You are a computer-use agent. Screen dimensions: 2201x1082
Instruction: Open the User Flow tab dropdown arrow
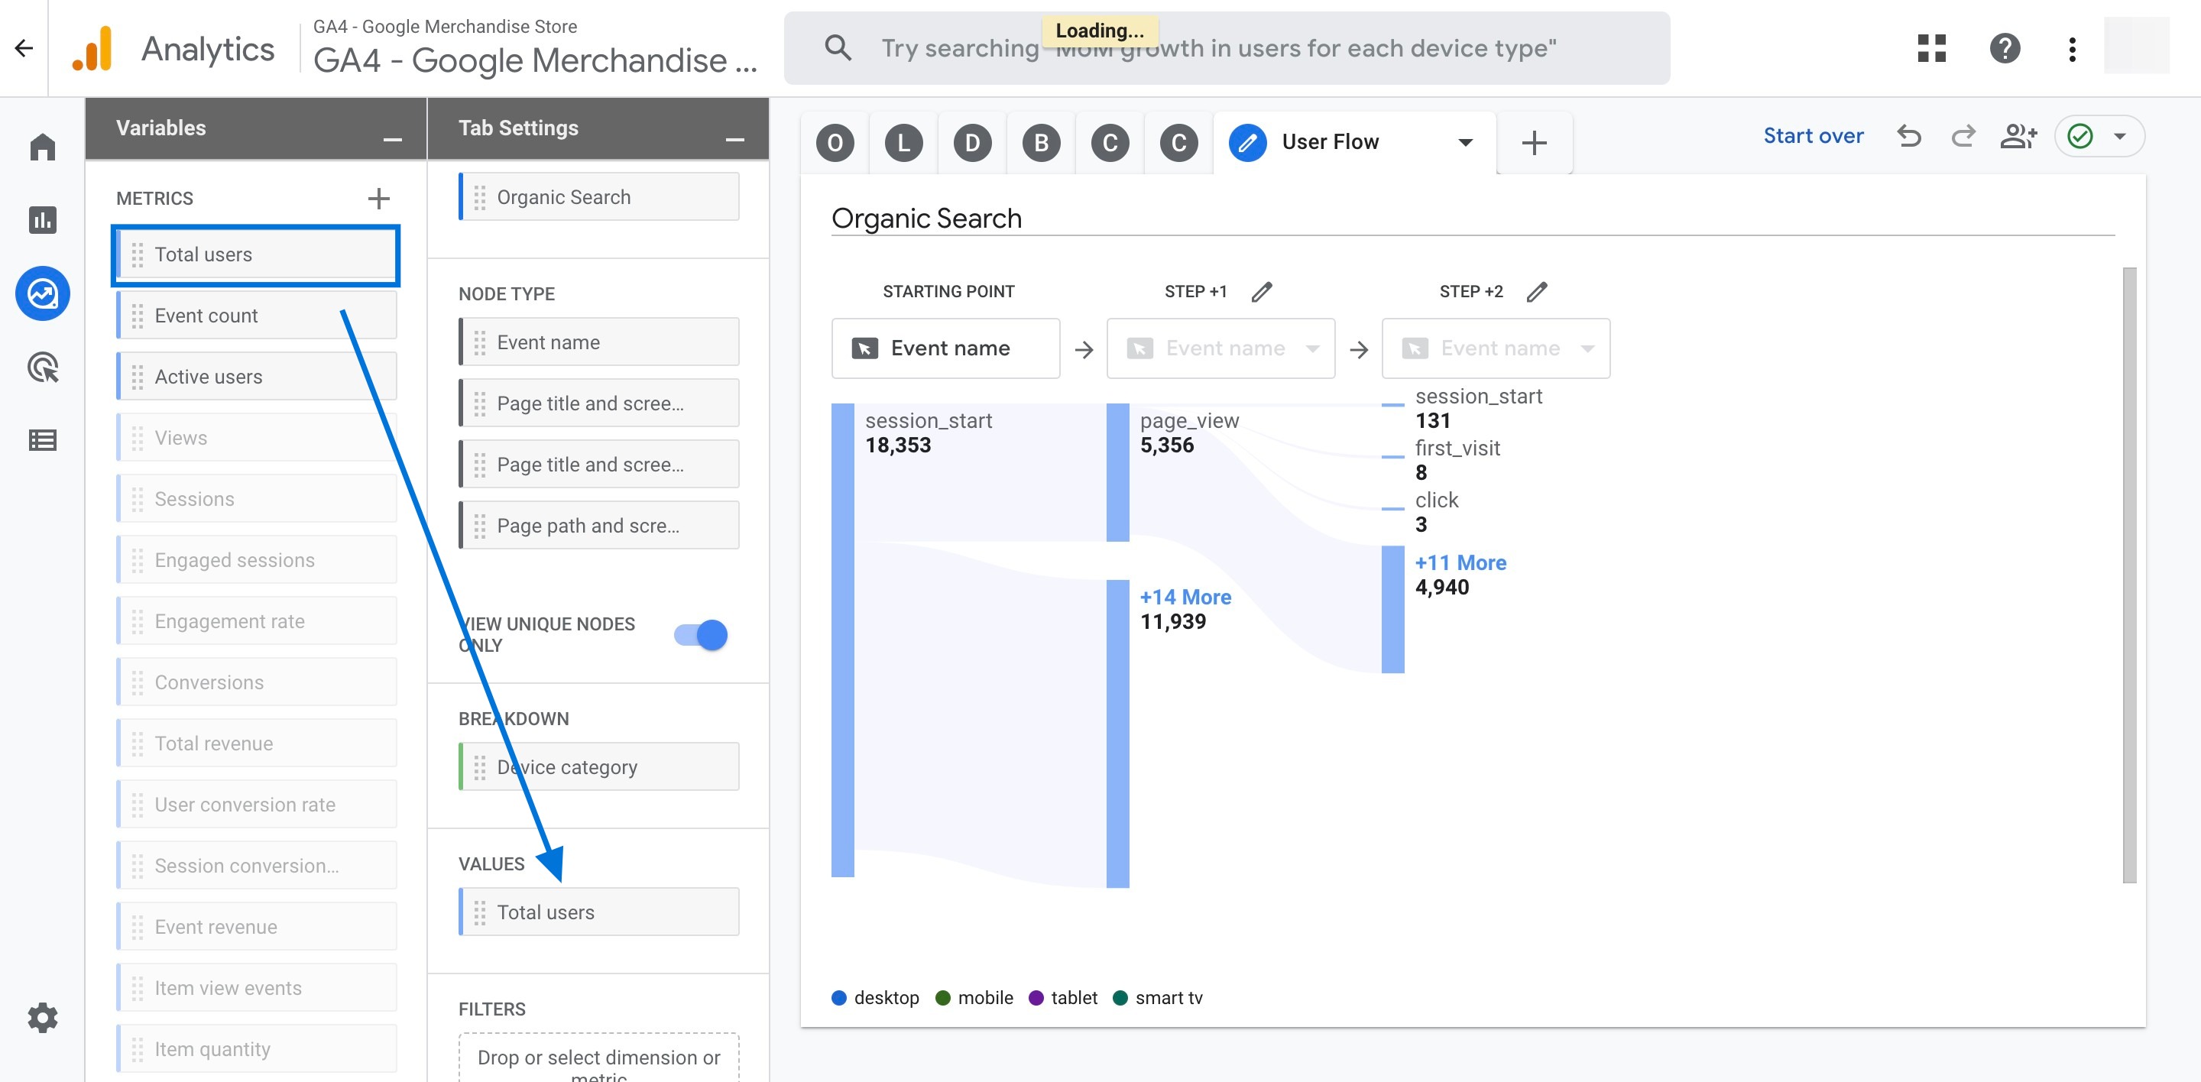click(x=1465, y=143)
